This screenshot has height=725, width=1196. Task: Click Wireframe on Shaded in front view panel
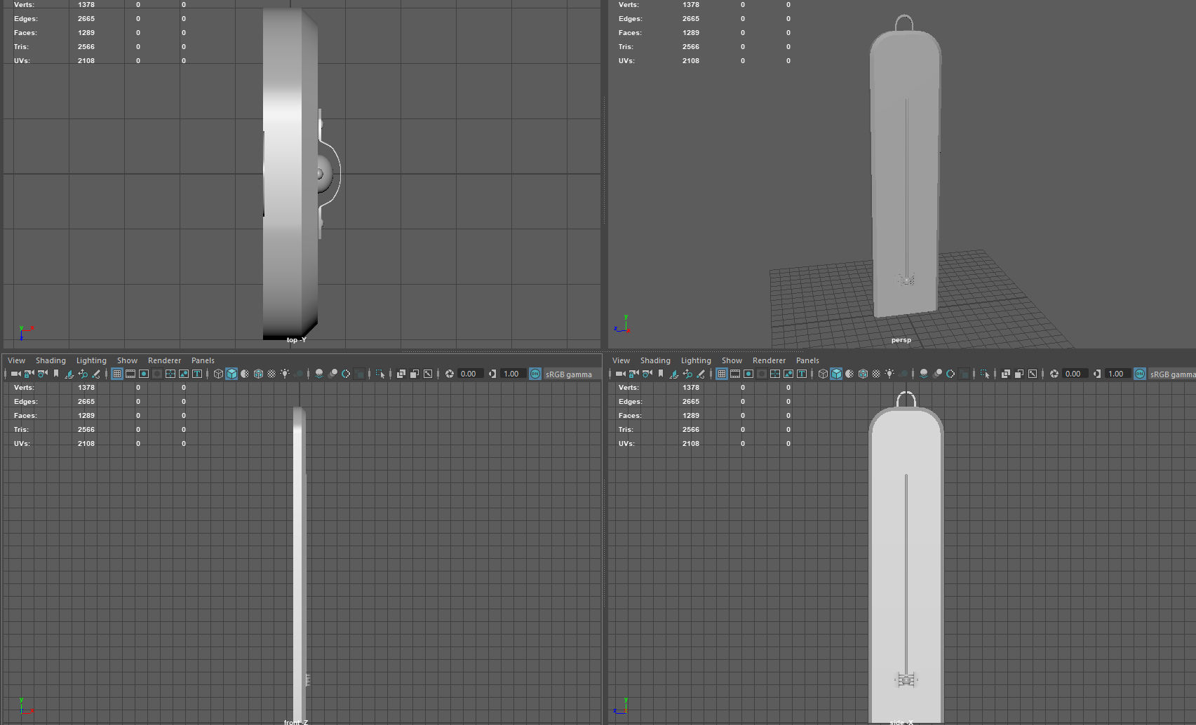258,374
